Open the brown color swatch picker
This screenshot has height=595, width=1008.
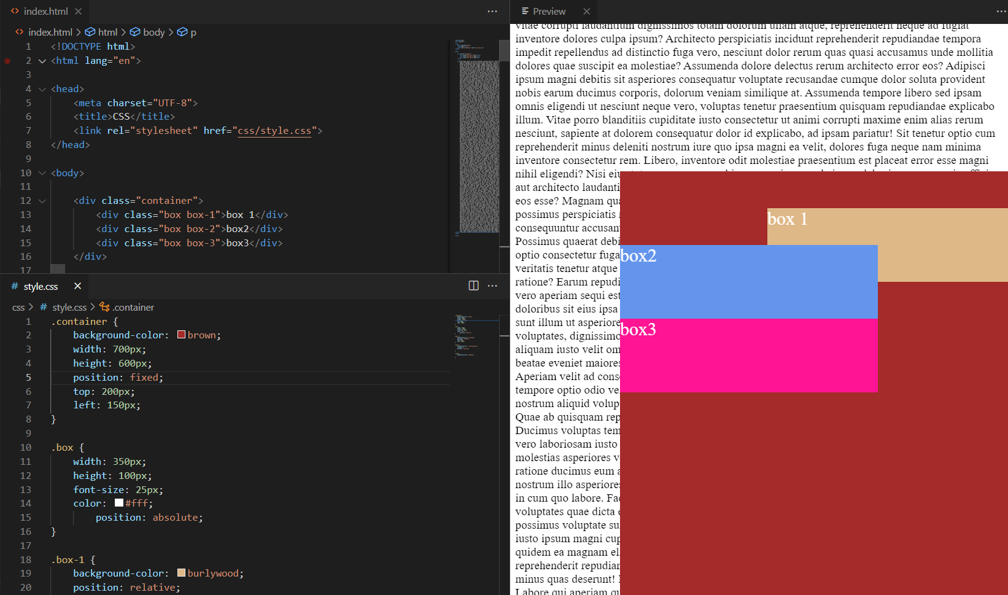pyautogui.click(x=182, y=335)
